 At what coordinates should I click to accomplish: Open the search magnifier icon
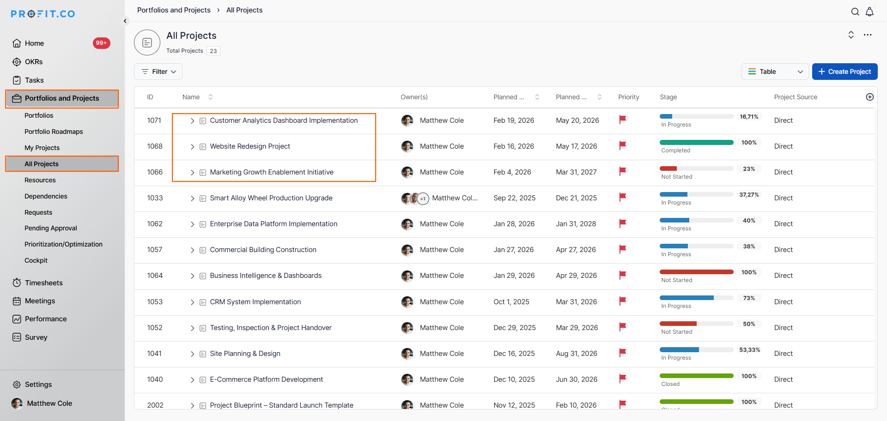click(x=855, y=12)
